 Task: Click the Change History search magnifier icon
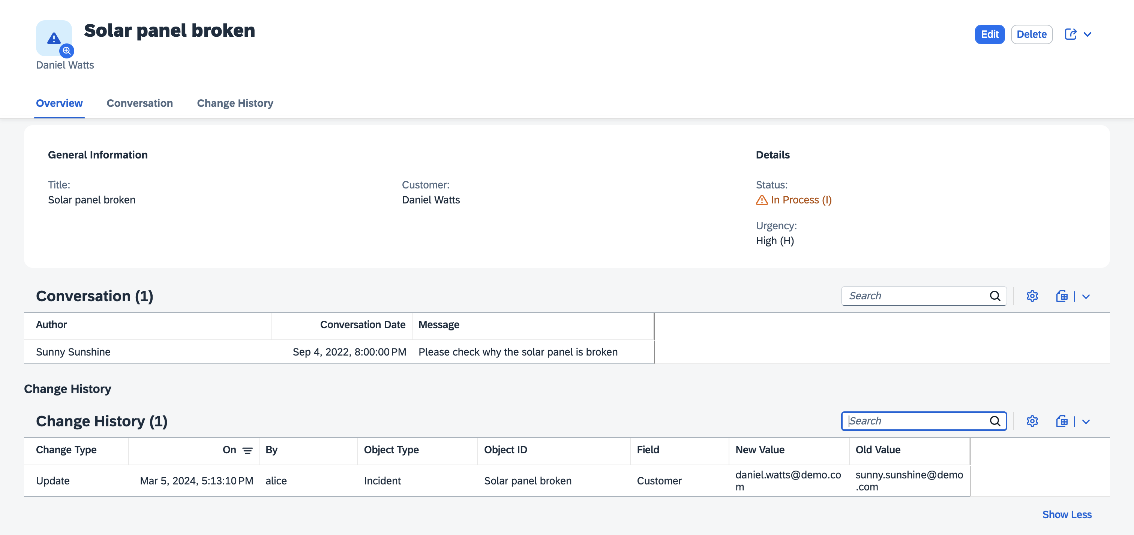click(995, 421)
